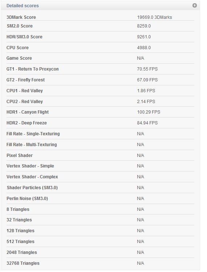Click the Pixel Shader row label

click(x=20, y=156)
